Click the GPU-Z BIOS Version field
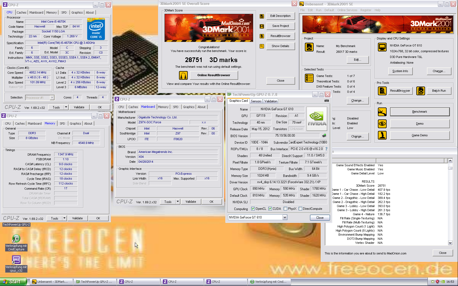The image size is (458, 286). point(285,136)
